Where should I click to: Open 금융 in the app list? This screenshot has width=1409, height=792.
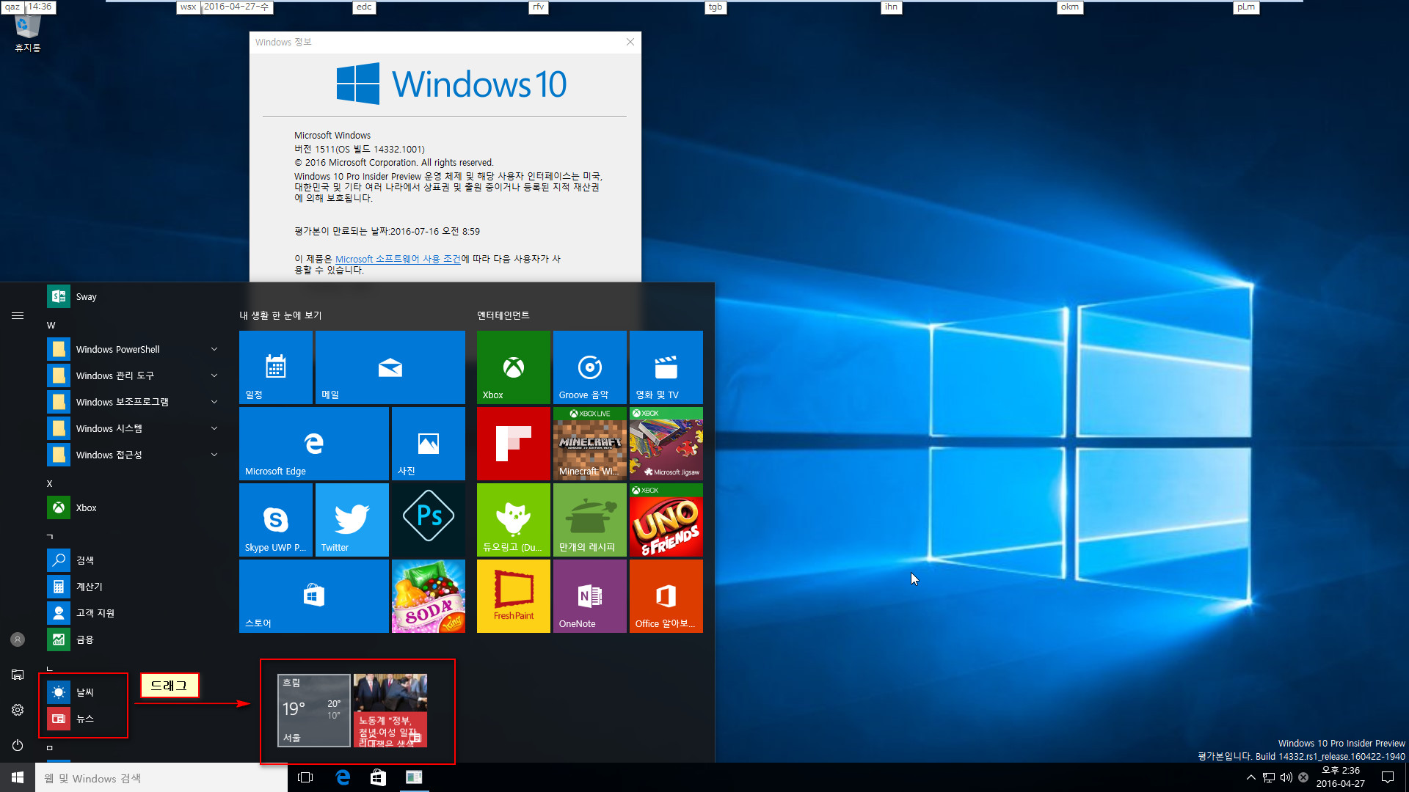[134, 639]
